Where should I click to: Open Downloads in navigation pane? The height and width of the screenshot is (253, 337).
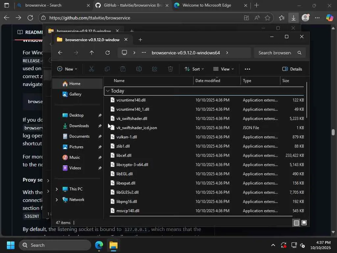click(x=77, y=126)
